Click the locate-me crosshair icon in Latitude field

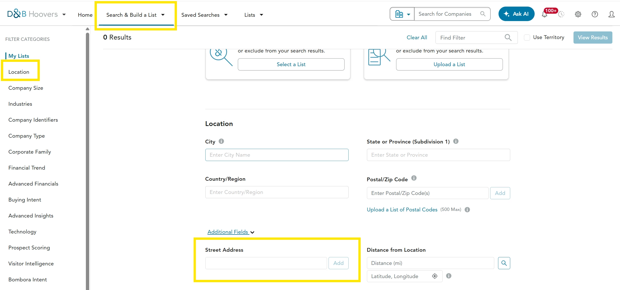(435, 276)
